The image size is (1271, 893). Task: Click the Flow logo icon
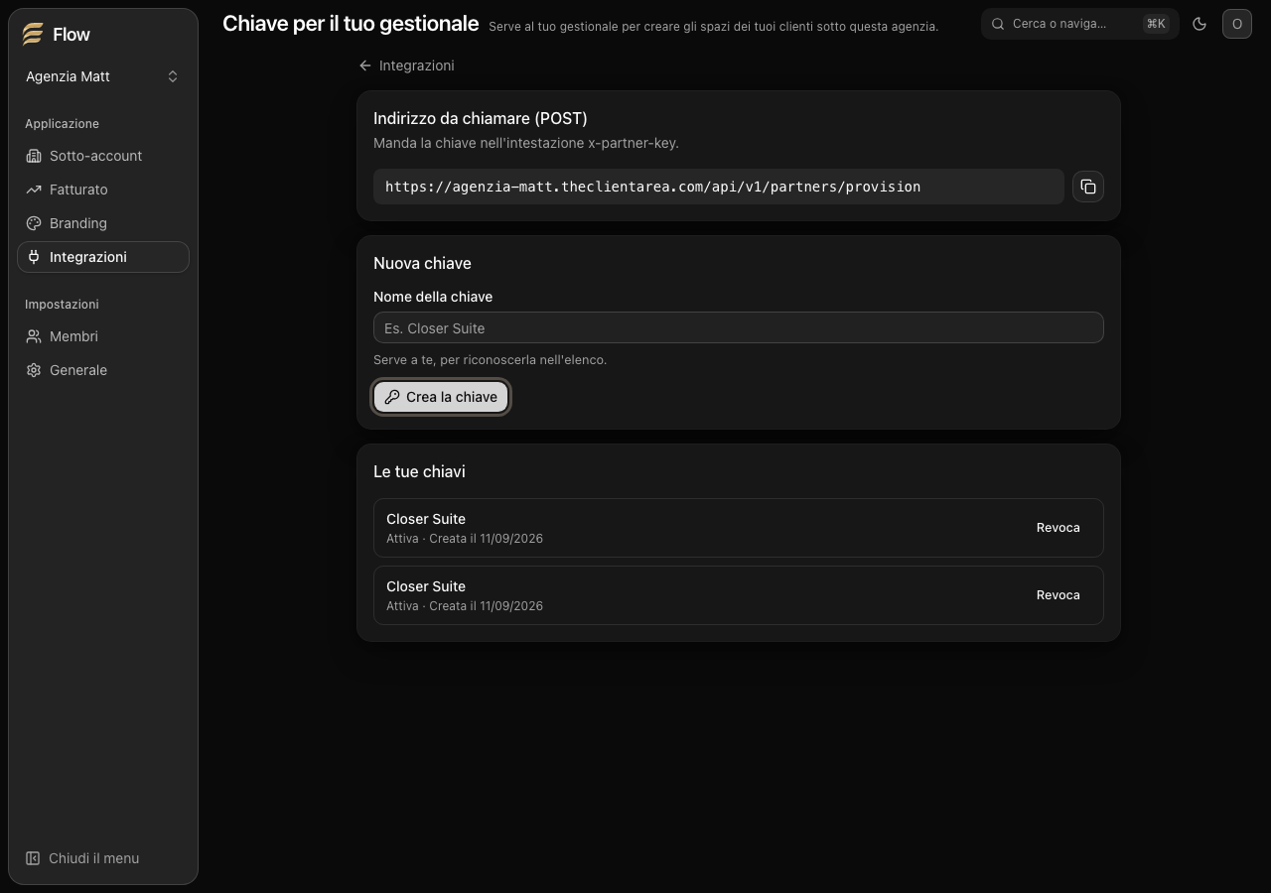click(33, 34)
